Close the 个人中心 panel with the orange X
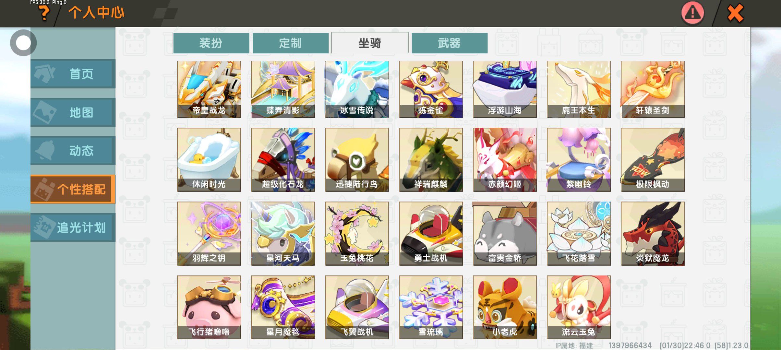The width and height of the screenshot is (781, 350). [735, 13]
